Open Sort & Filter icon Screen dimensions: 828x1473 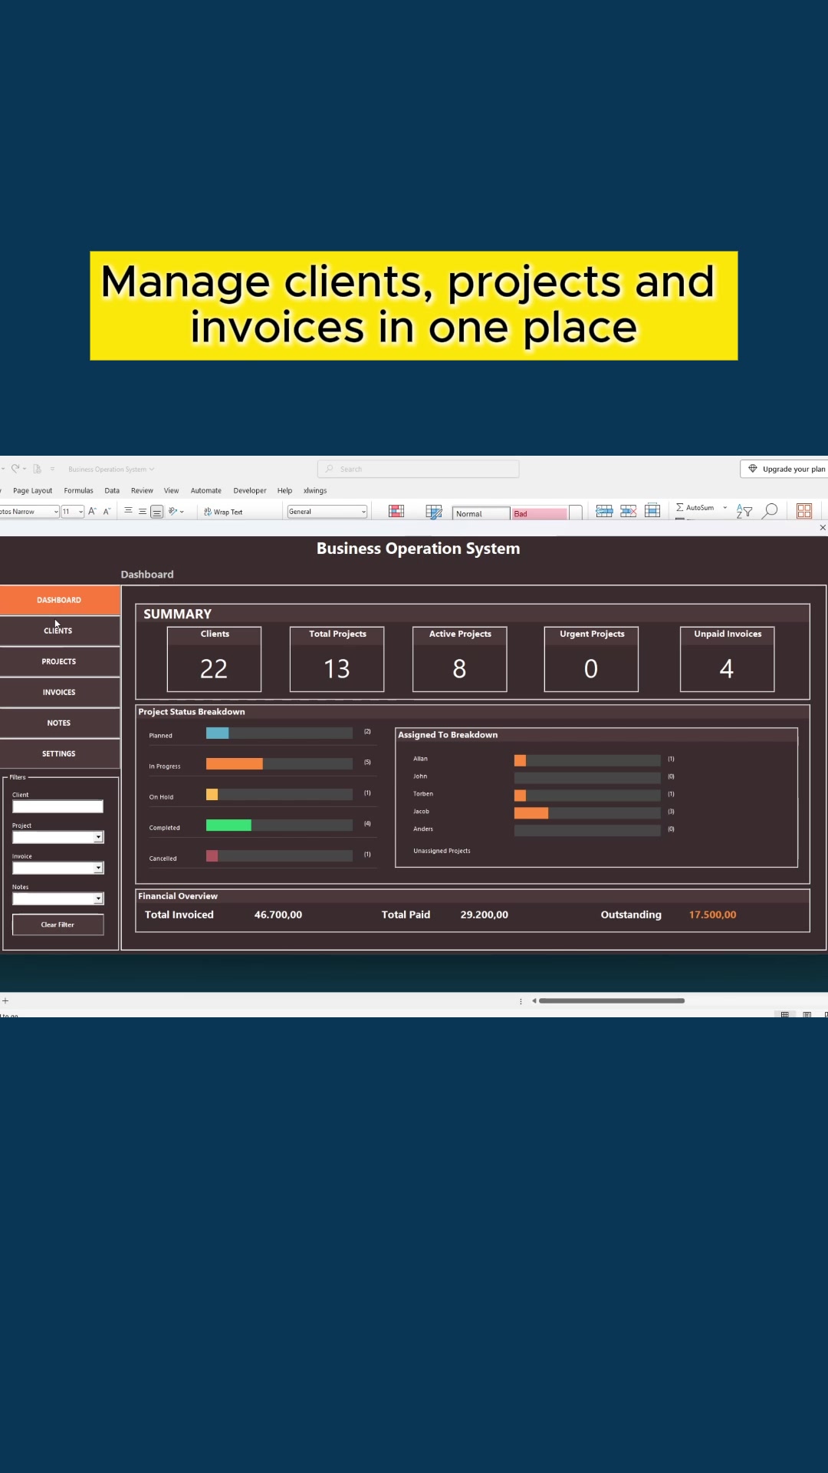744,511
